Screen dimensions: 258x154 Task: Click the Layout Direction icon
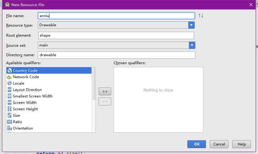point(10,90)
